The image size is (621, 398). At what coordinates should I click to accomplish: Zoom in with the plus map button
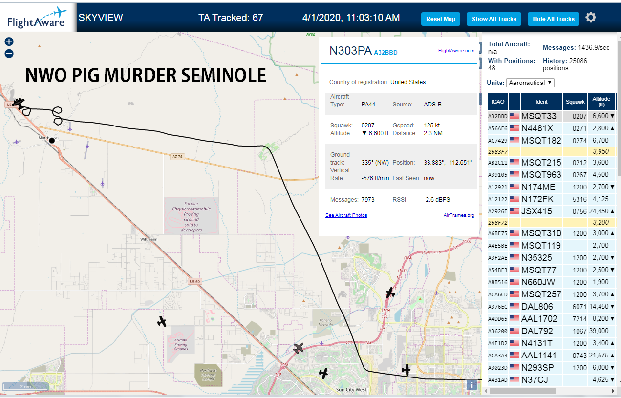[9, 42]
